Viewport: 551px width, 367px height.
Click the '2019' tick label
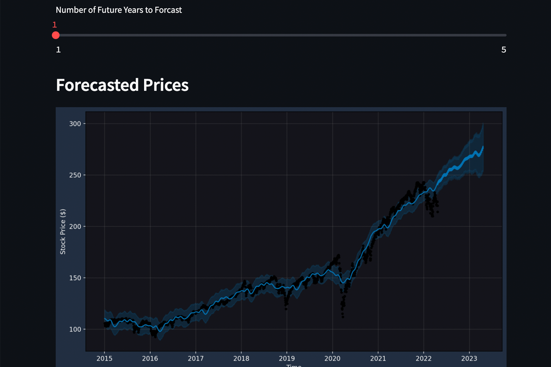(287, 358)
